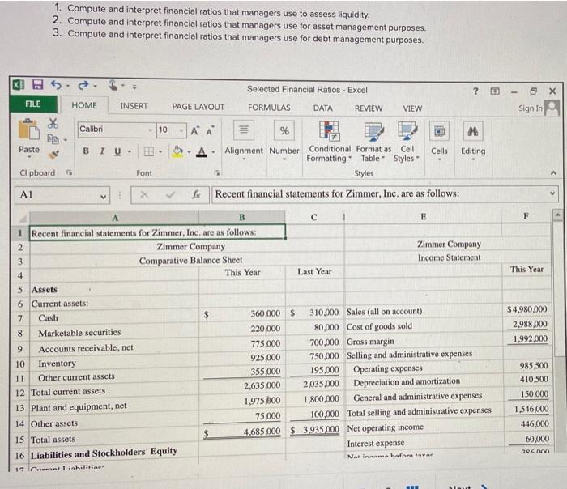Screen dimensions: 567x489
Task: Click cell with Cash value 360,000
Action: [x=242, y=313]
